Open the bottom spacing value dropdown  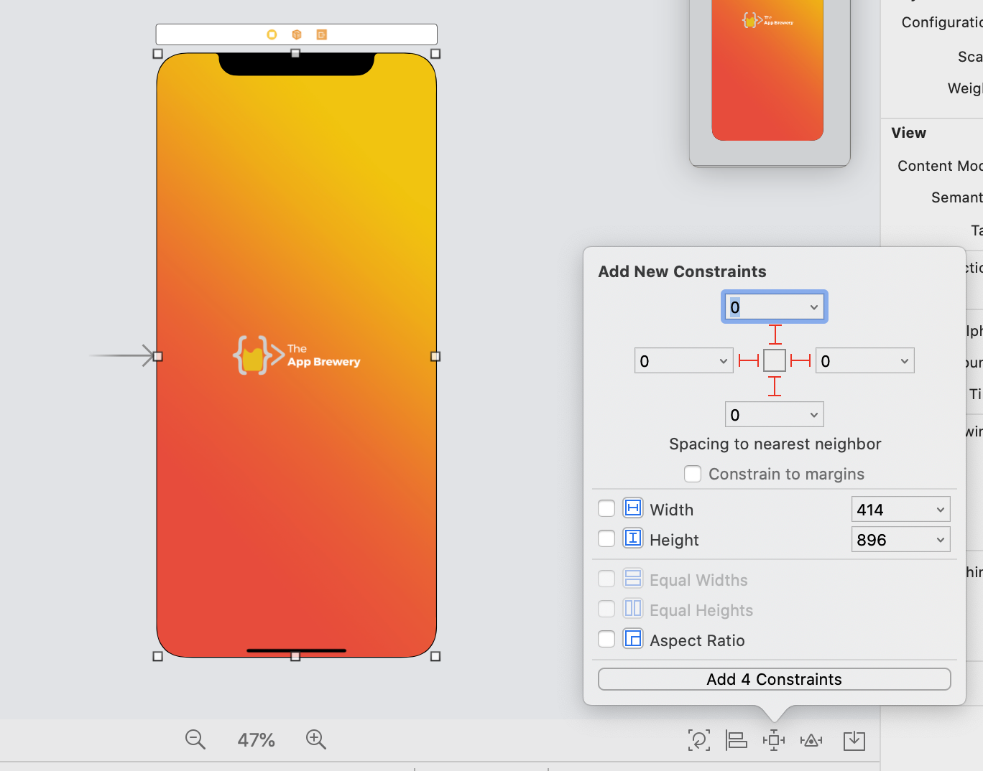(813, 415)
